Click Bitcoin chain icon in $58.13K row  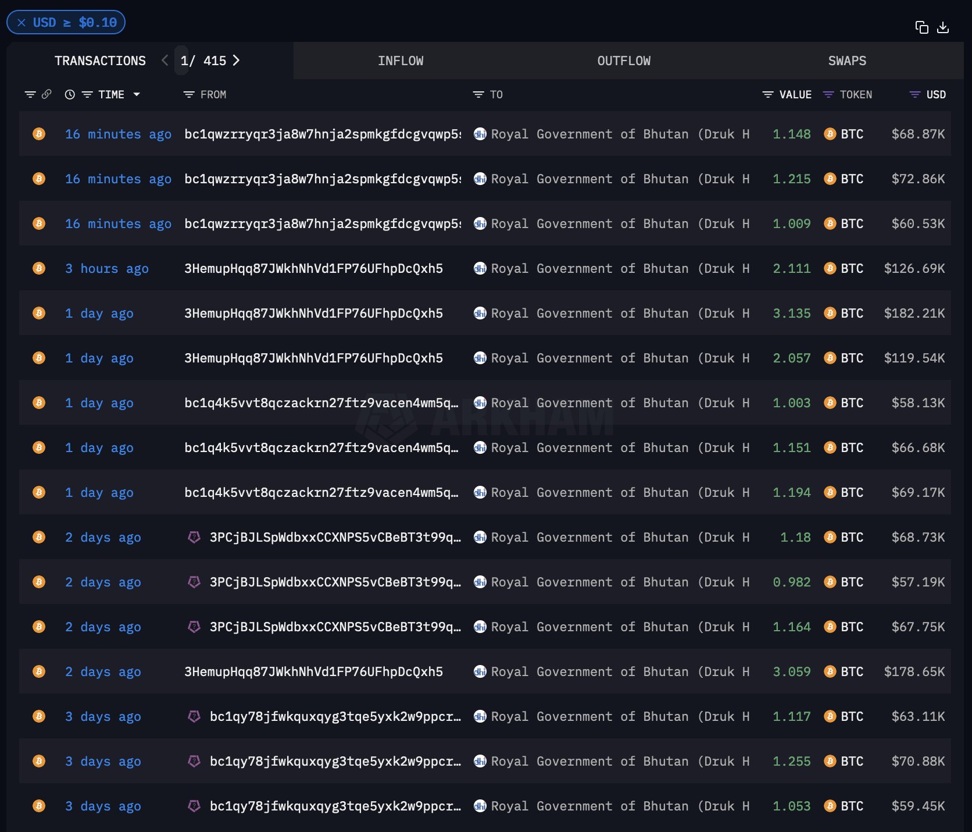[x=39, y=403]
